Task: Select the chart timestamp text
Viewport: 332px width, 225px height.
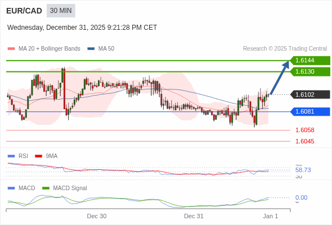Action: coord(82,28)
